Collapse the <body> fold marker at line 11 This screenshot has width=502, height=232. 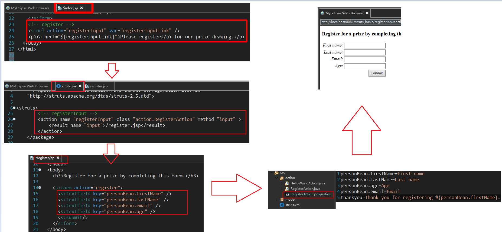click(x=40, y=170)
